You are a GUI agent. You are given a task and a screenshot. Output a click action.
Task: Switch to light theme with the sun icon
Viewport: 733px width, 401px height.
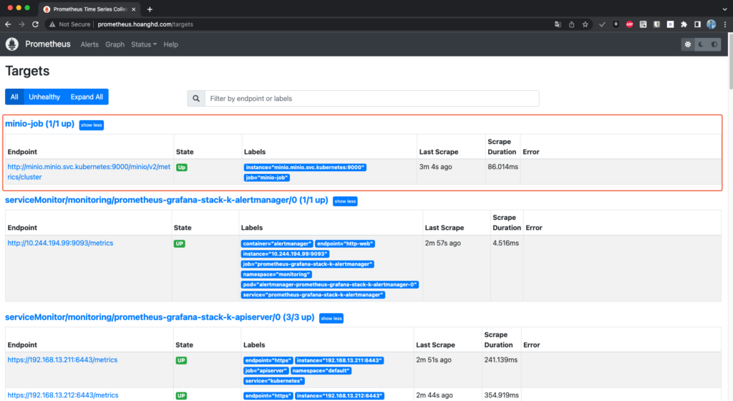[x=688, y=44]
